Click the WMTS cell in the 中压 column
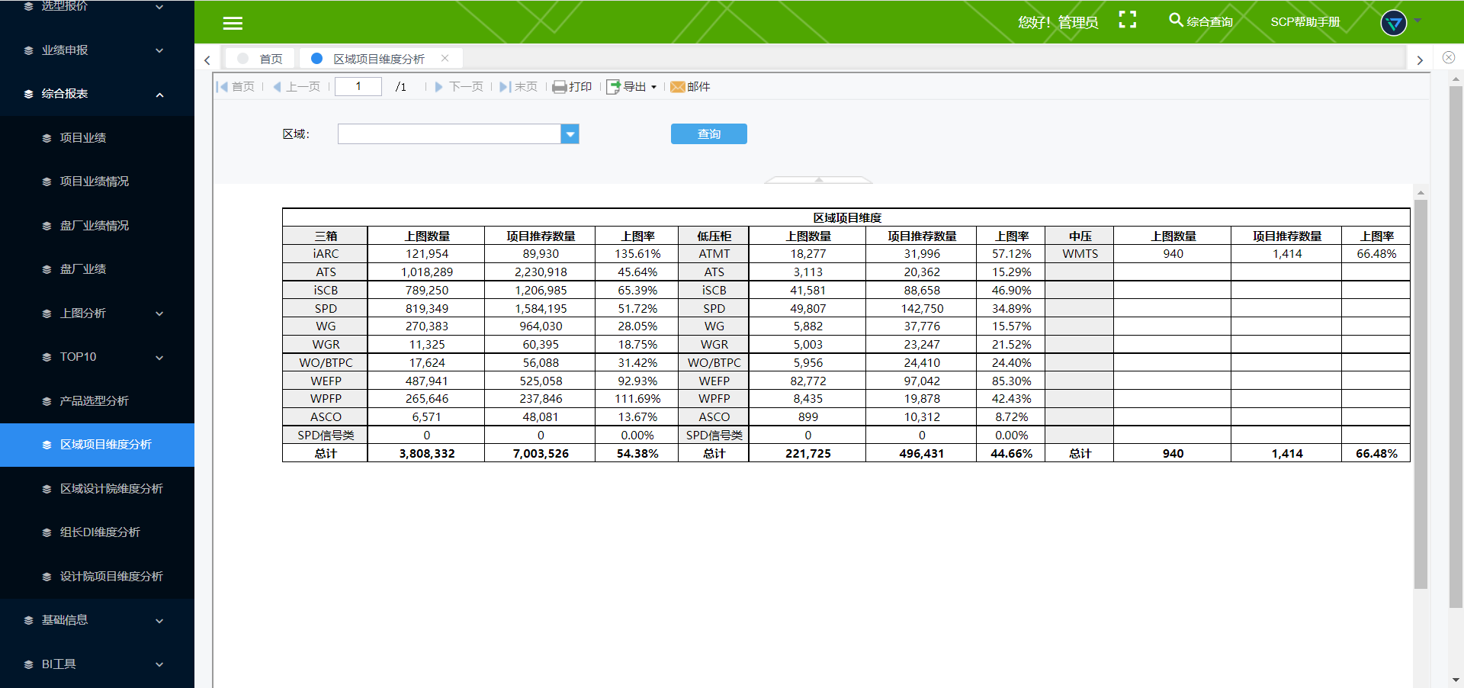Screen dimensions: 1464x688 pos(1080,254)
